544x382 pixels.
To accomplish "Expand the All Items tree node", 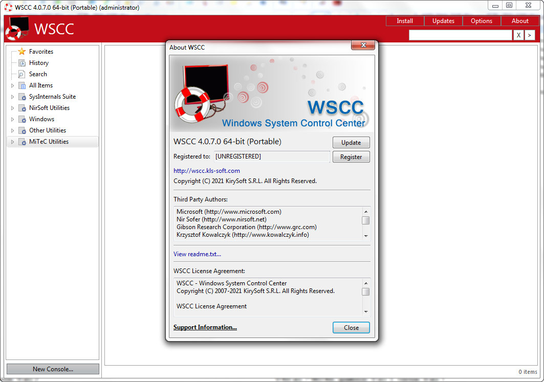I will coord(13,85).
